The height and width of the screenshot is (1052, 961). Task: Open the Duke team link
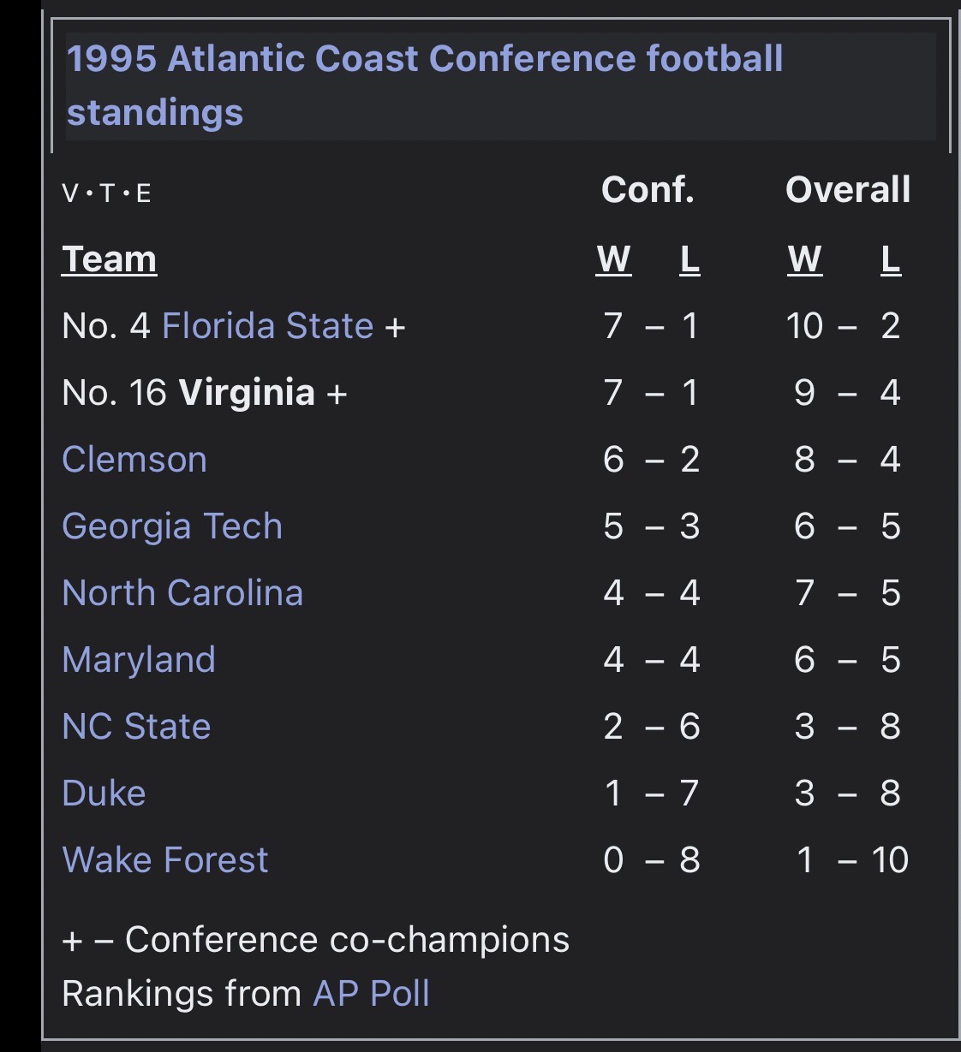pyautogui.click(x=104, y=793)
